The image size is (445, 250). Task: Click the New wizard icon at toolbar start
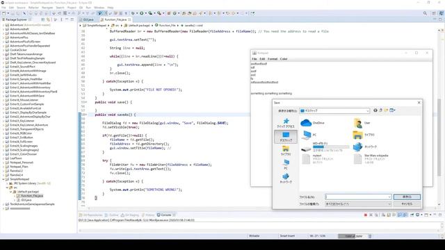4,13
